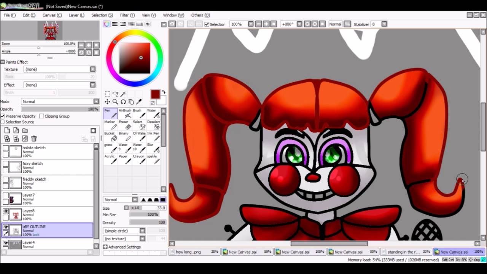Open the File menu

point(10,15)
